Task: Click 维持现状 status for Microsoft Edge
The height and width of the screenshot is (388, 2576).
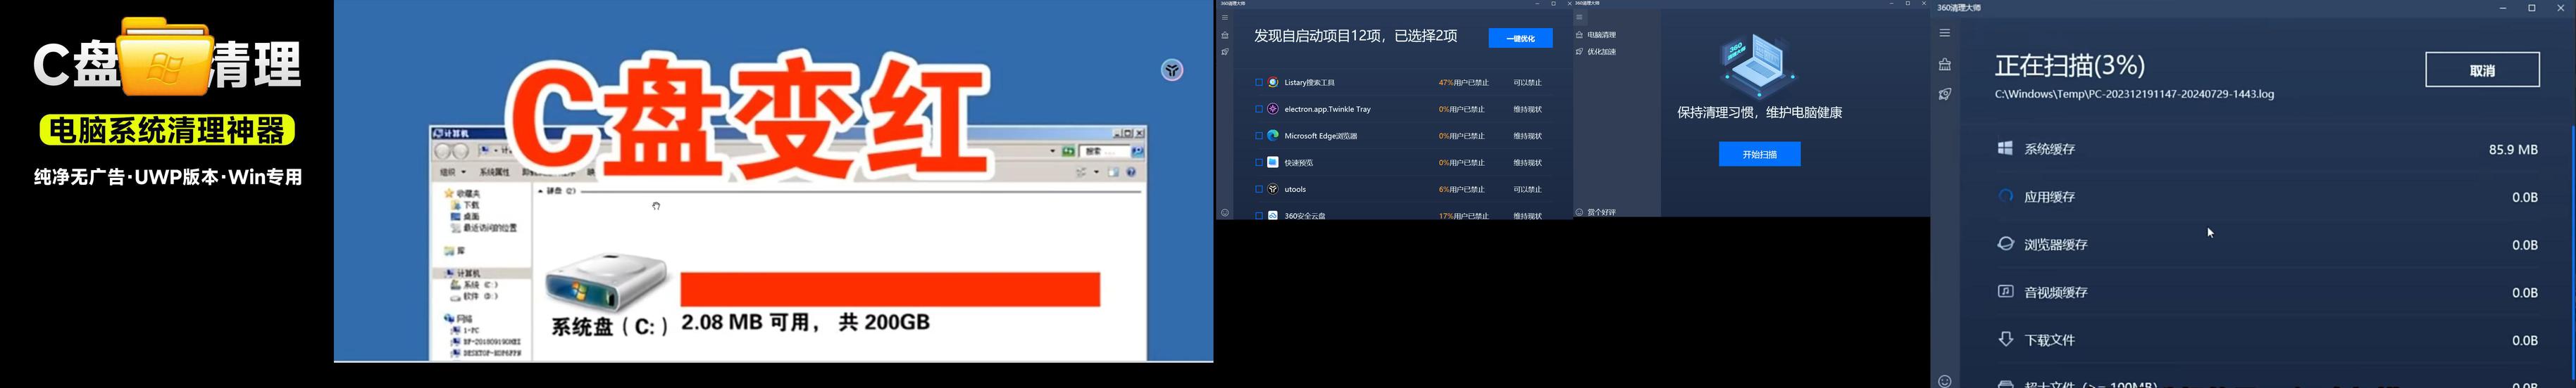Action: [1527, 136]
